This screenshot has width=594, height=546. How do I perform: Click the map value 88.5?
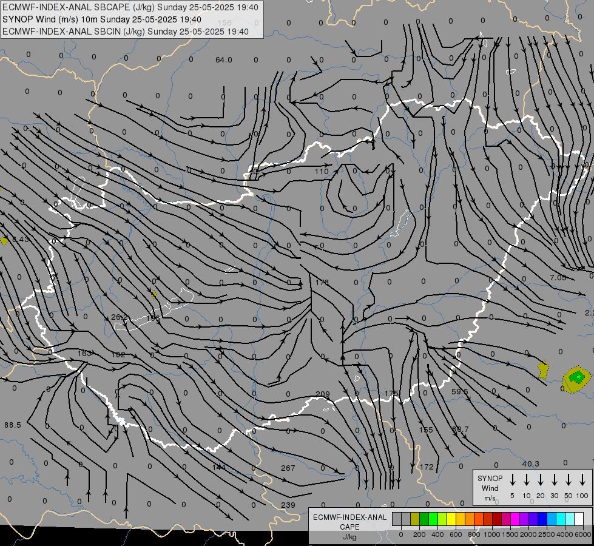coord(13,425)
